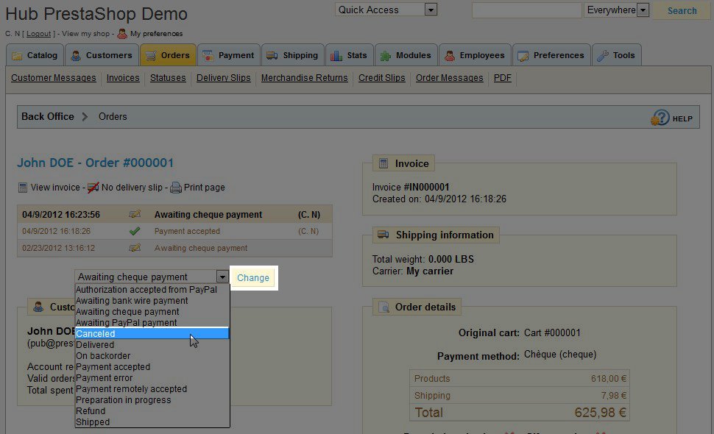The width and height of the screenshot is (714, 434).
Task: Click the Shipping tab truck icon
Action: 272,56
